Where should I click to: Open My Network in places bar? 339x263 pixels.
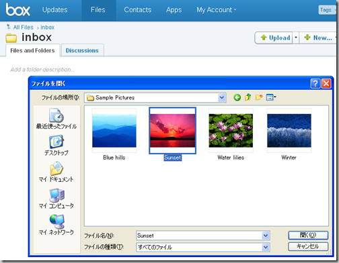(57, 225)
